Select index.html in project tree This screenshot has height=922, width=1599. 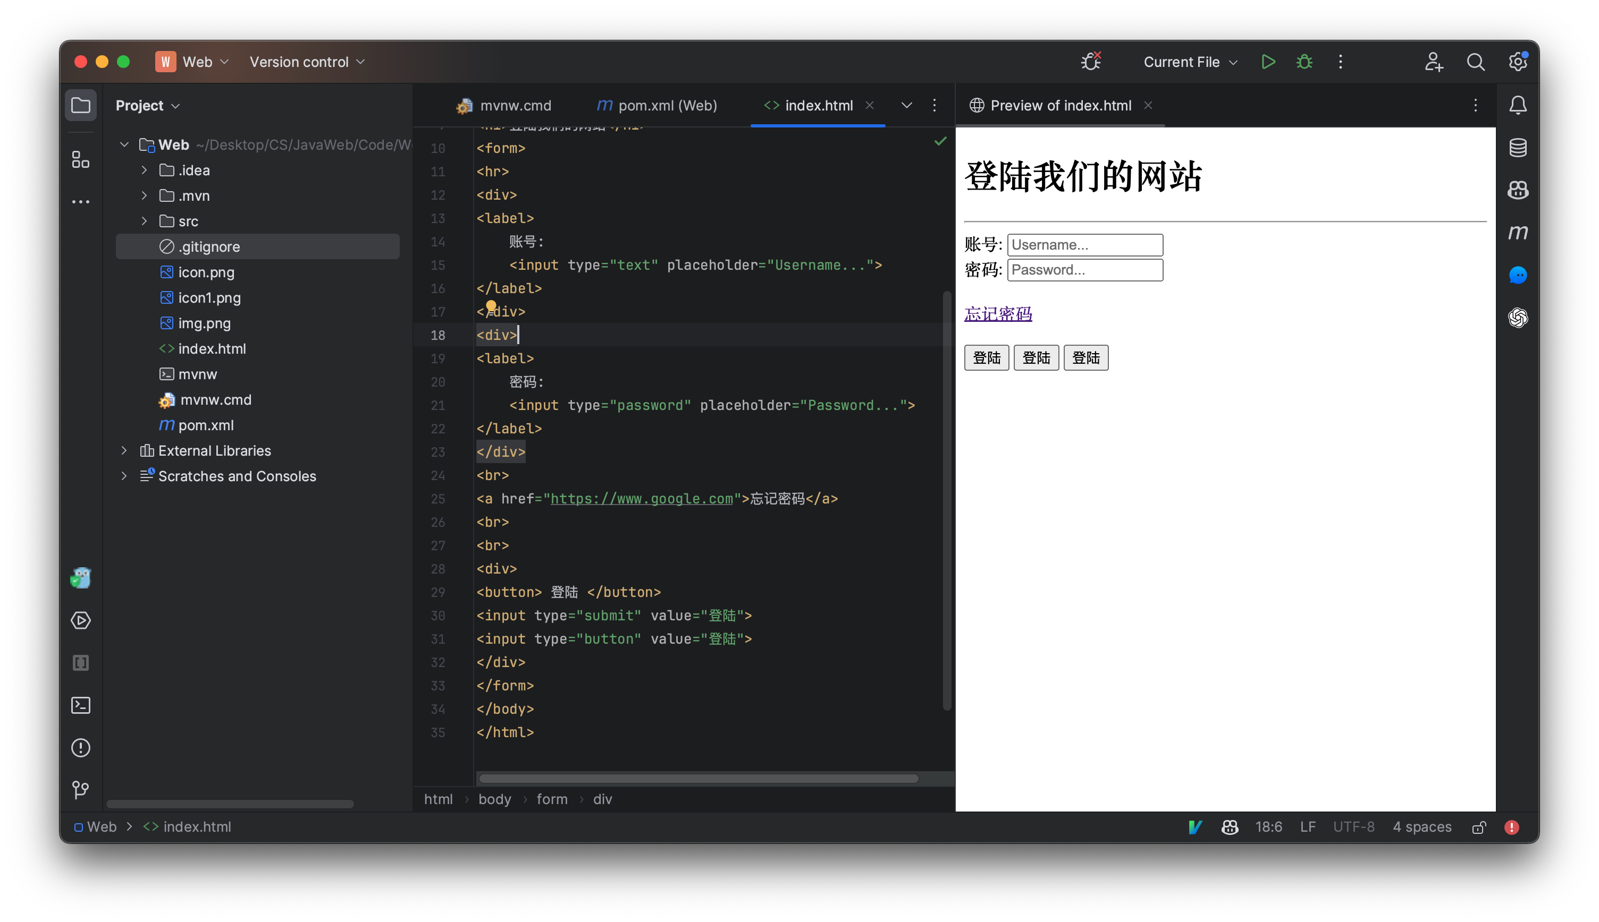212,348
